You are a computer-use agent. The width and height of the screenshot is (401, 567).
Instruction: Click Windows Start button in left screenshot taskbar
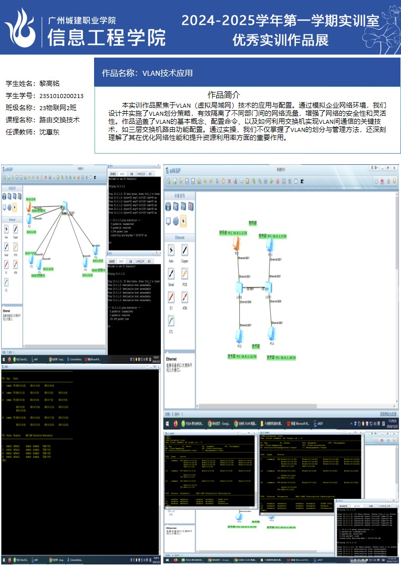5,359
